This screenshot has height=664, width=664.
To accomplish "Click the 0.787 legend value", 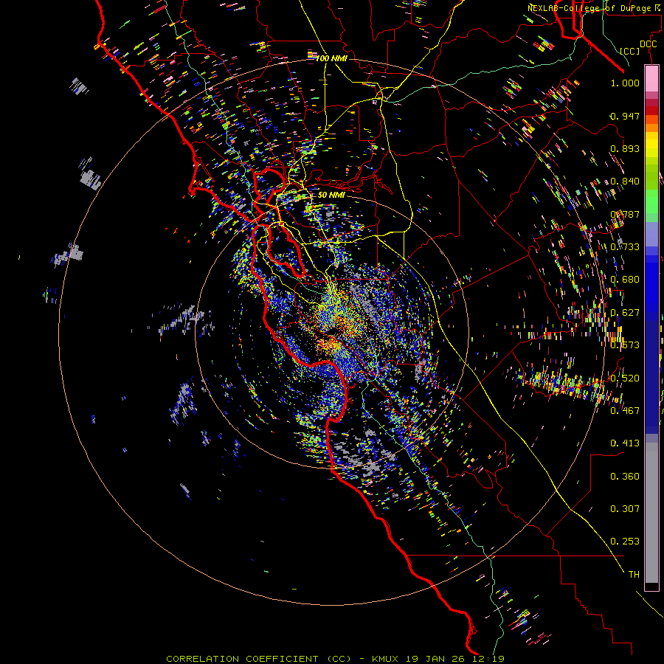I will click(x=625, y=214).
